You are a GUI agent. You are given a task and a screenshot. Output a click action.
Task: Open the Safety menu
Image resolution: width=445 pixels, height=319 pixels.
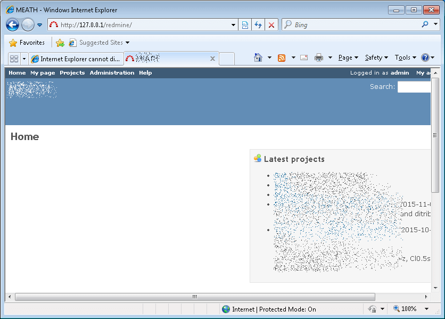click(376, 58)
